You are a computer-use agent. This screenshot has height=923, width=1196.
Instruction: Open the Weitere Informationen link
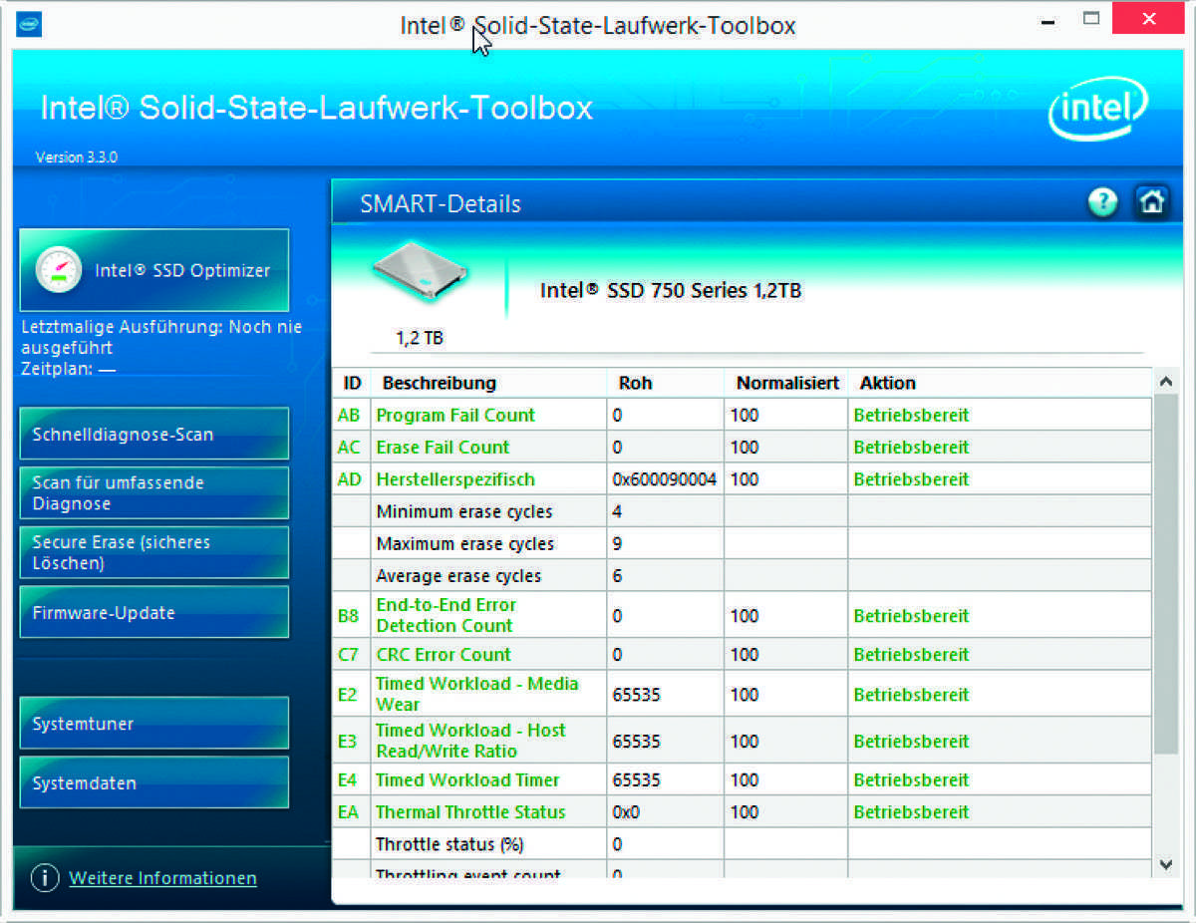(162, 878)
